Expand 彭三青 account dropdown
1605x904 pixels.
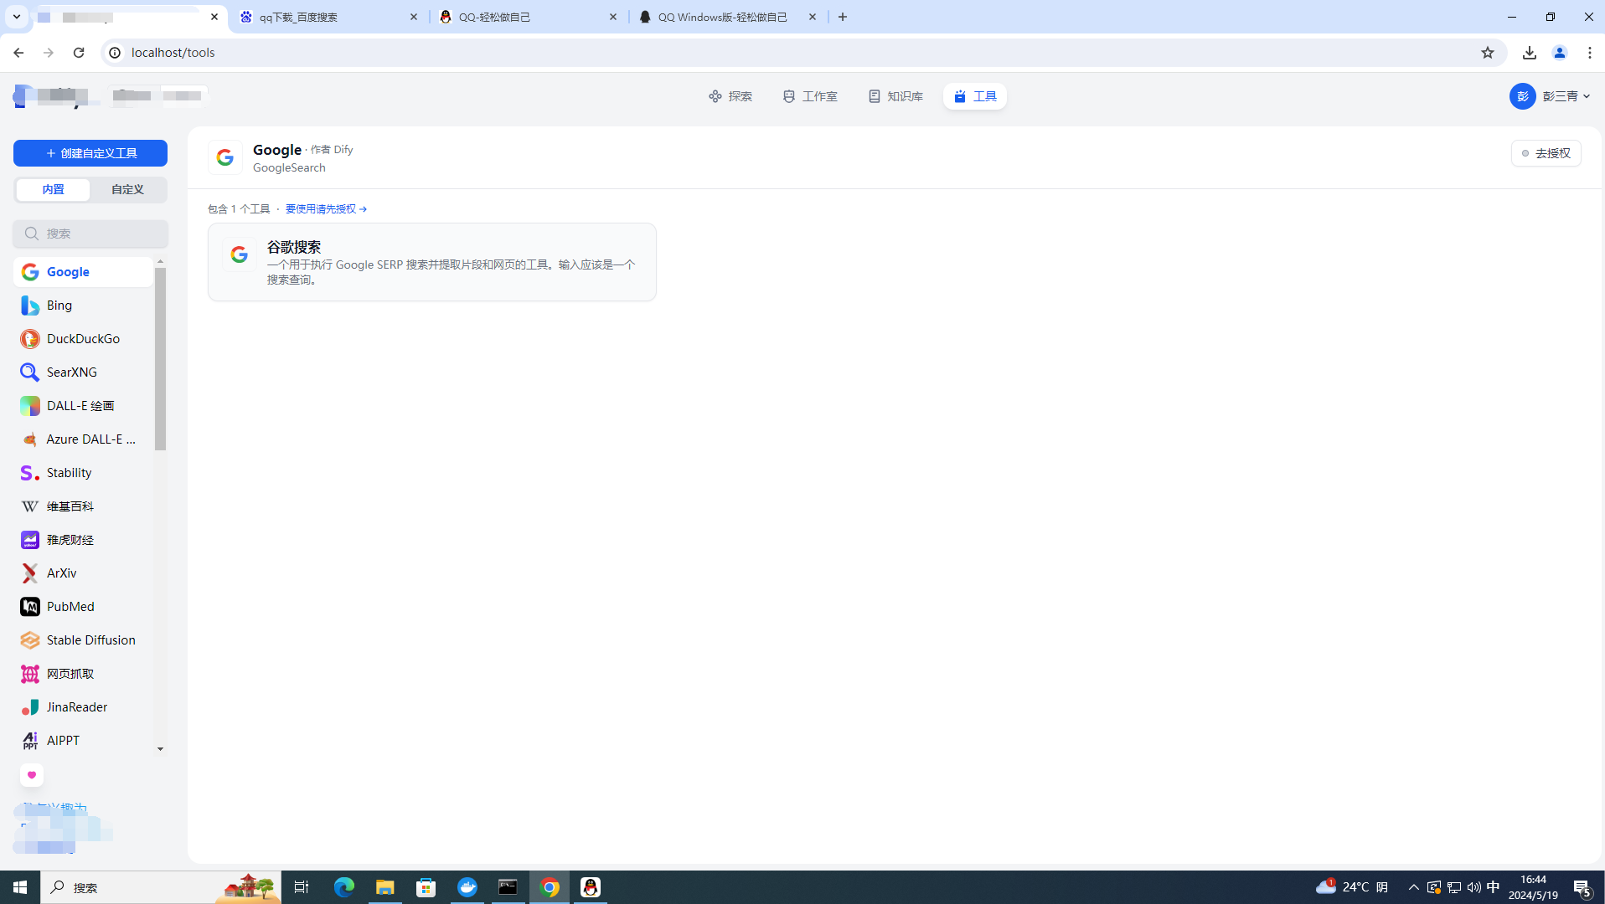[x=1551, y=96]
